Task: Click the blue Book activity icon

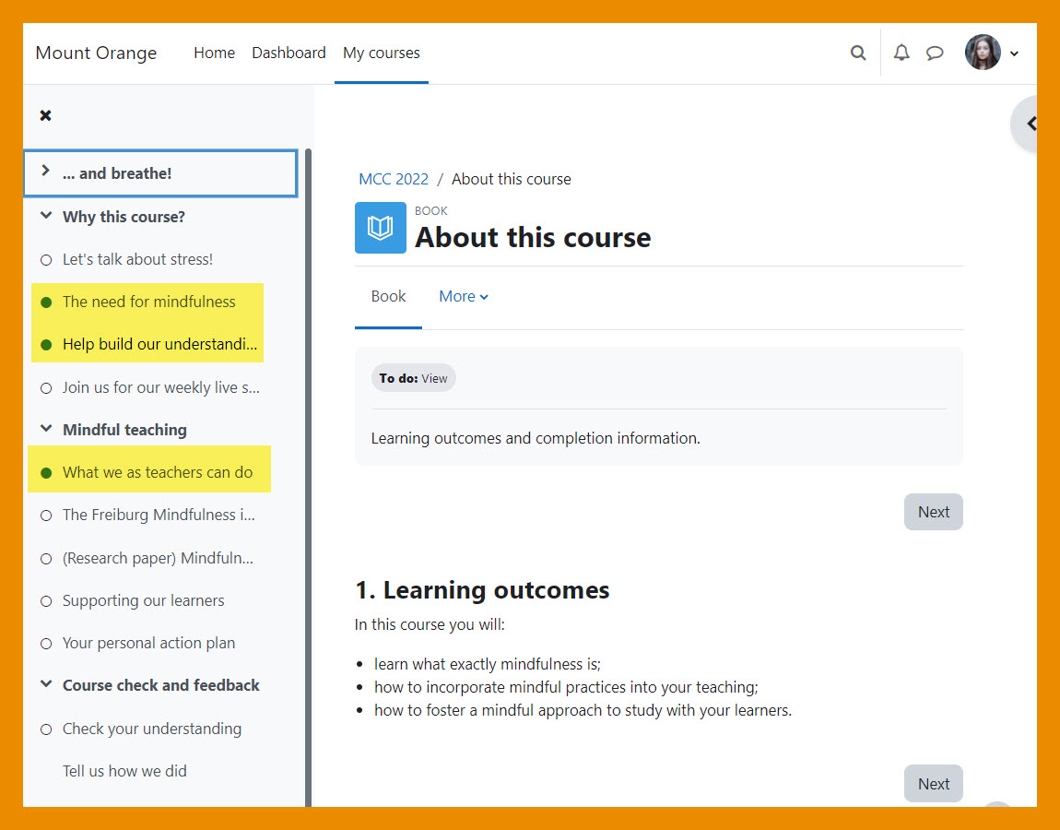Action: pos(380,228)
